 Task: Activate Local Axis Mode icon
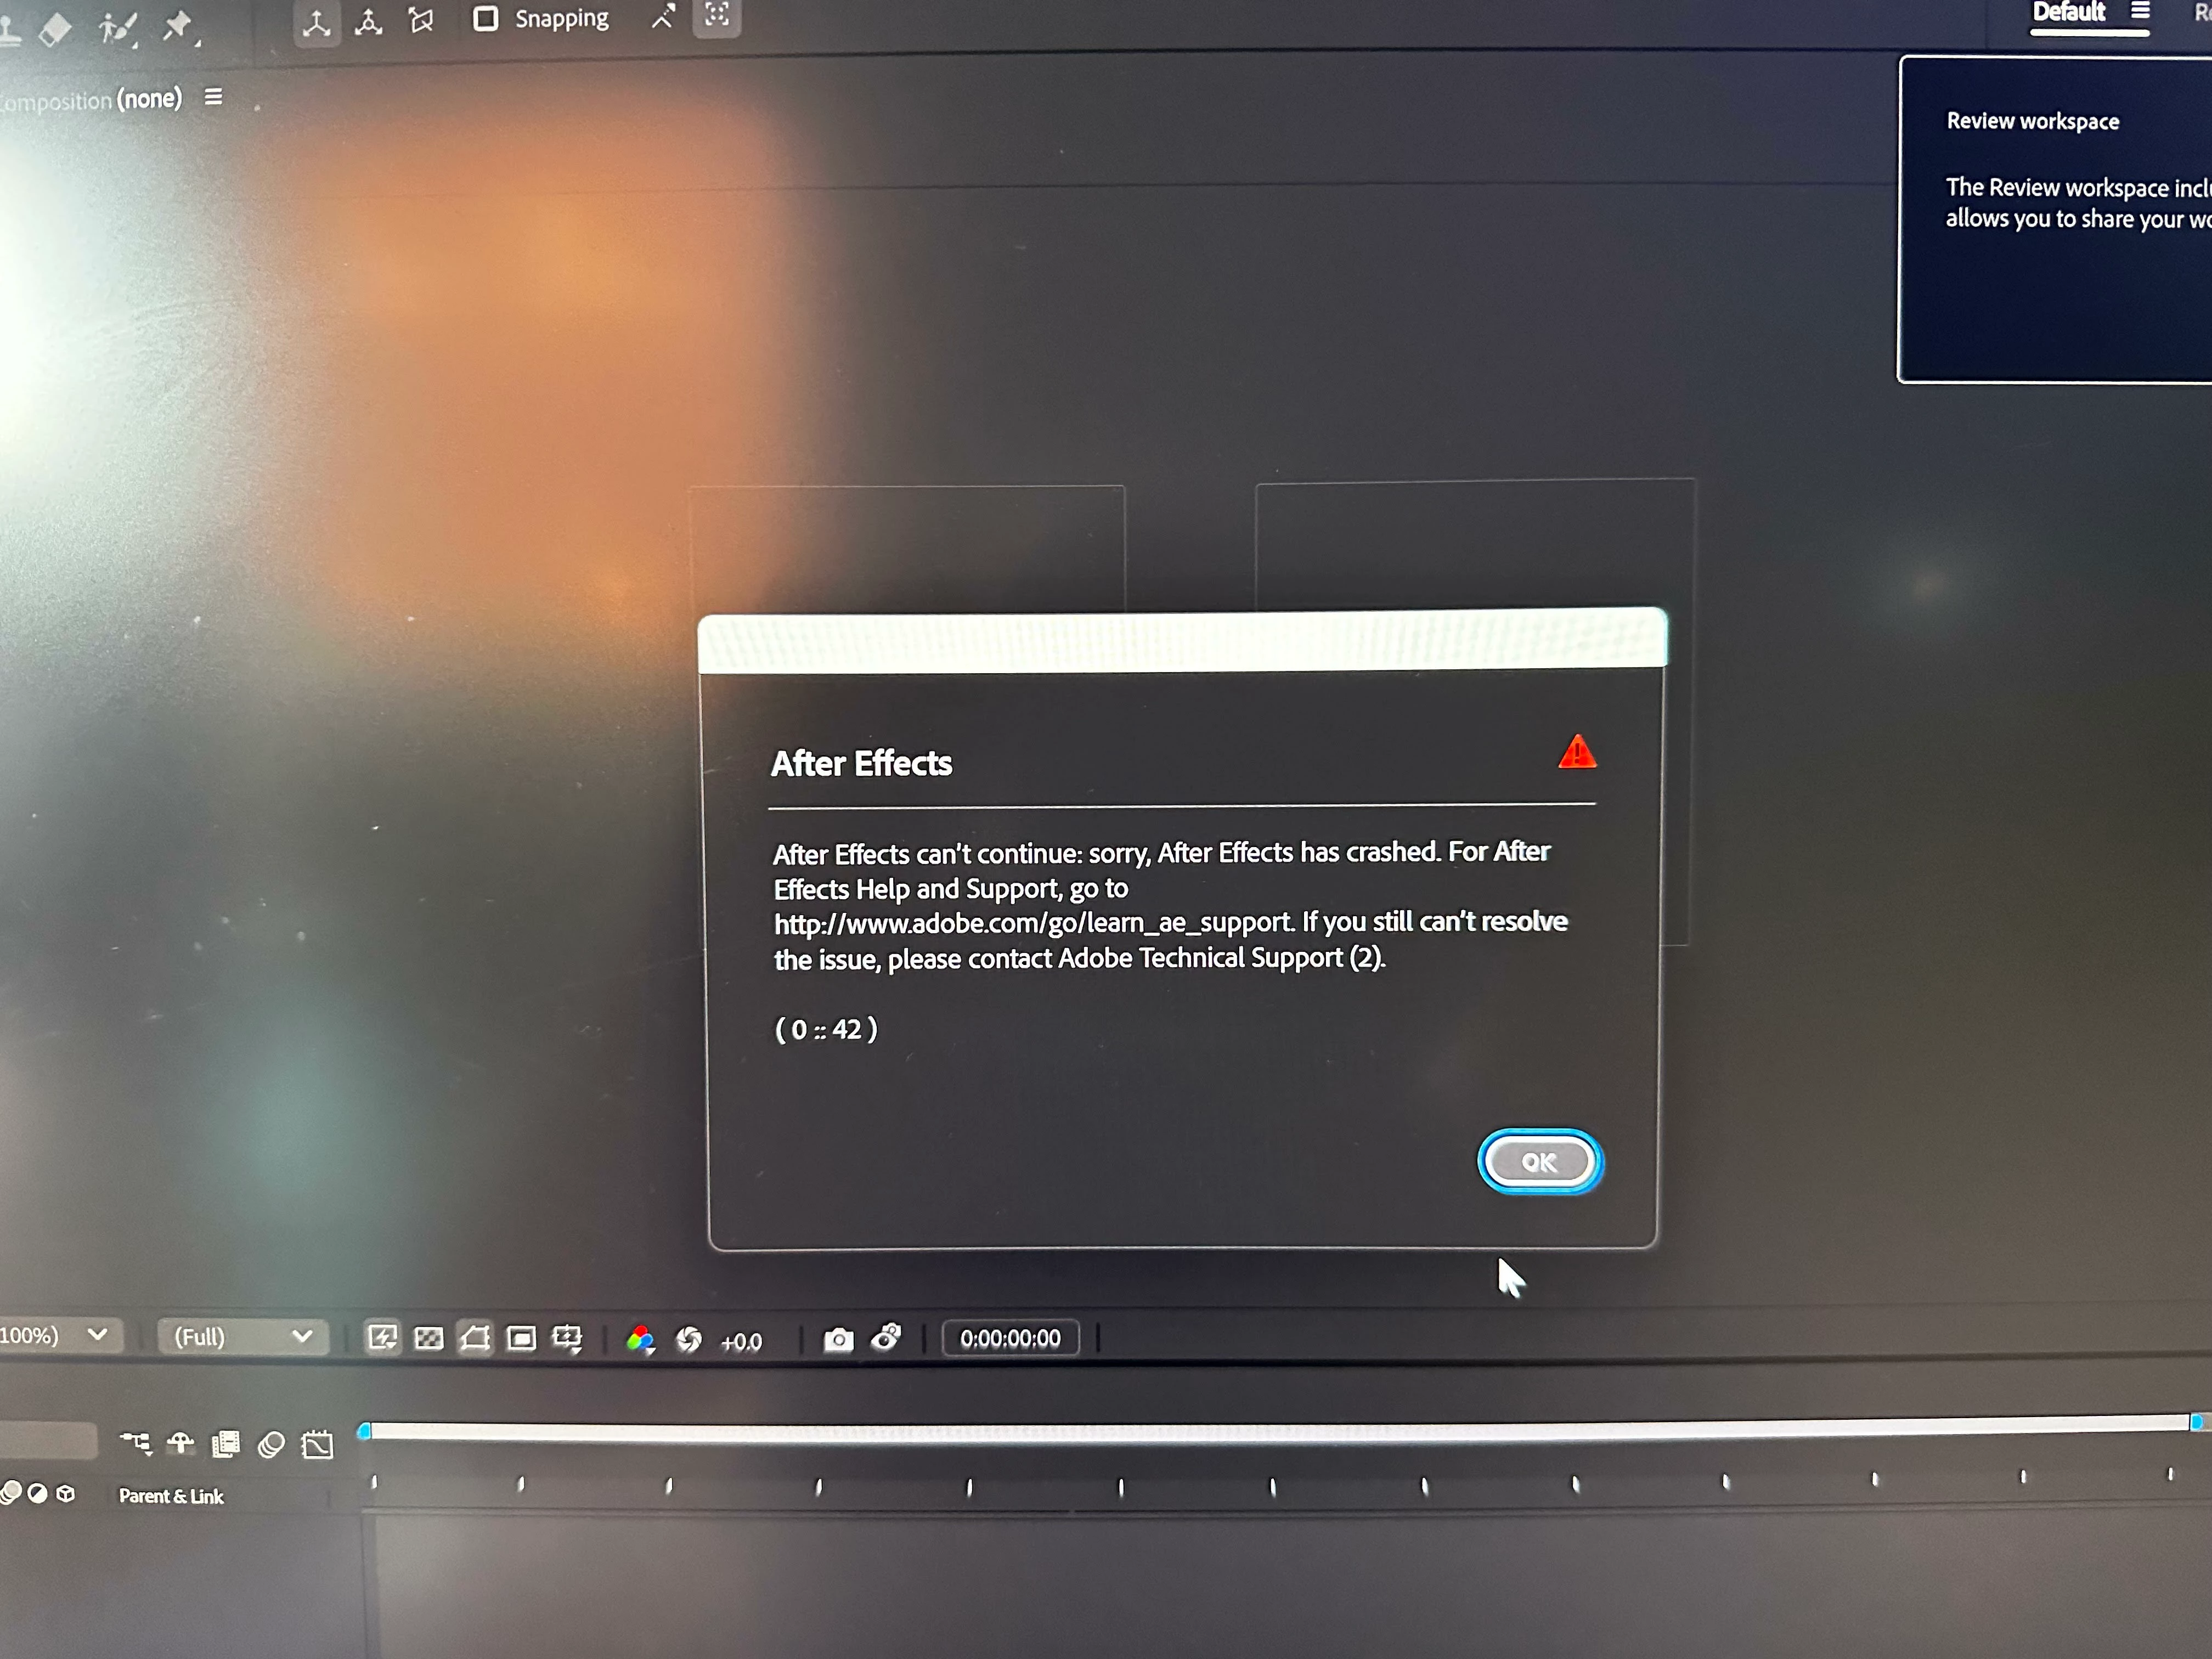click(x=317, y=24)
